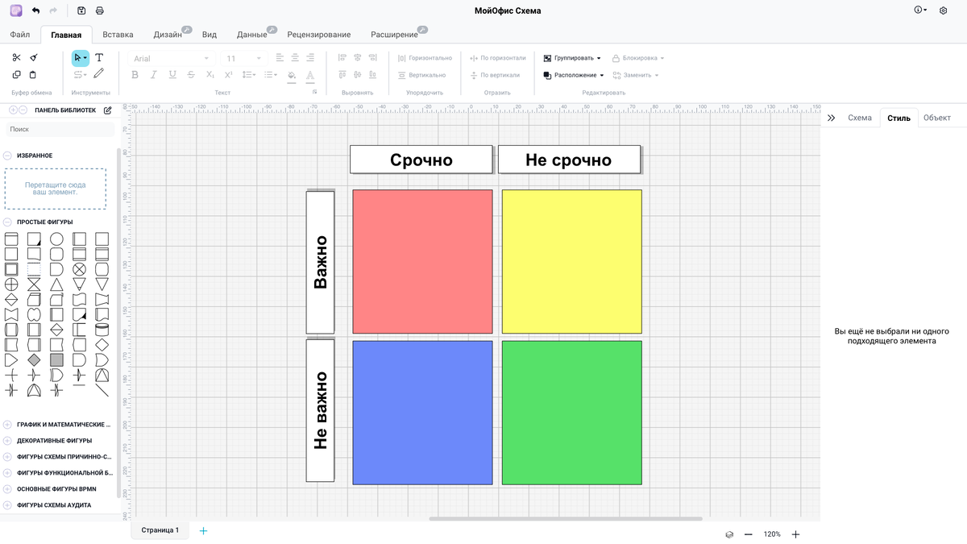Select the Text tool
This screenshot has width=967, height=544.
tap(99, 58)
